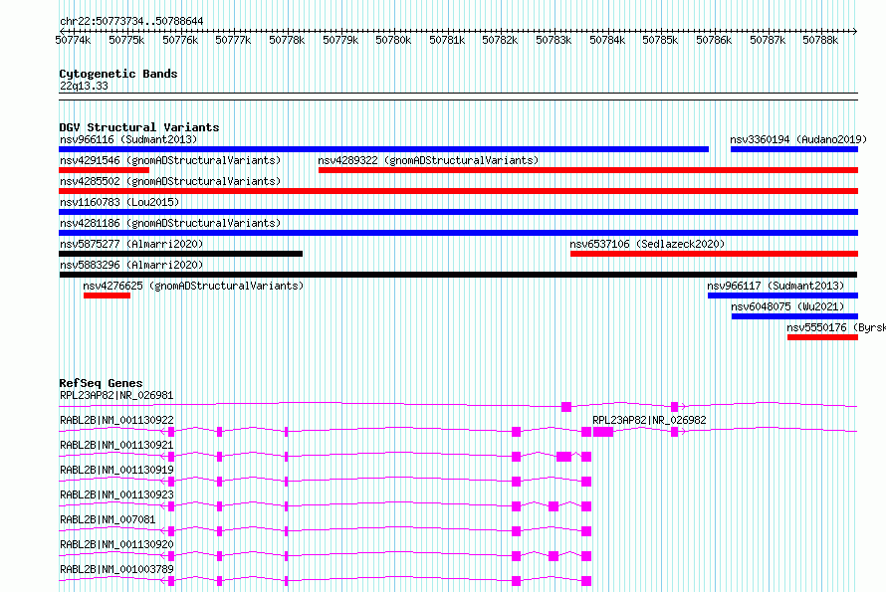Select the nsv4285502 gnomAD variant label
This screenshot has height=592, width=886.
click(170, 181)
